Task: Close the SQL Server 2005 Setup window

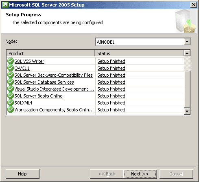Action: coord(194,5)
